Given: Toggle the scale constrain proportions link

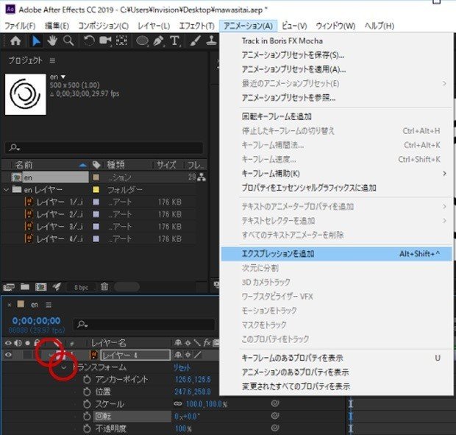Looking at the screenshot, I should tap(178, 404).
